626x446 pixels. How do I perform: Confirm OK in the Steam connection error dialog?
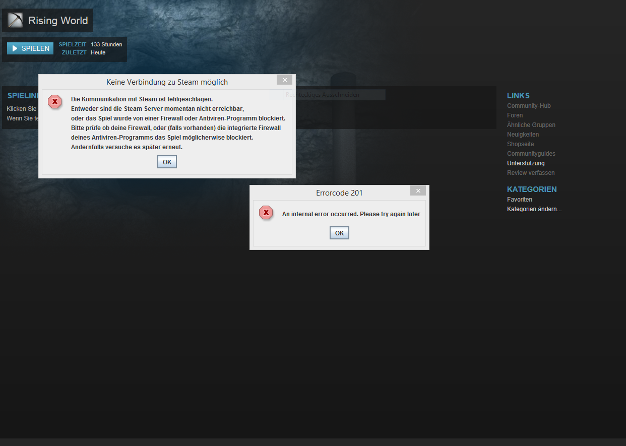tap(167, 162)
